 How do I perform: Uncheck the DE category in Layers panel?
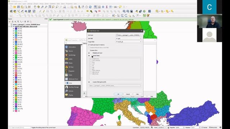point(14,44)
